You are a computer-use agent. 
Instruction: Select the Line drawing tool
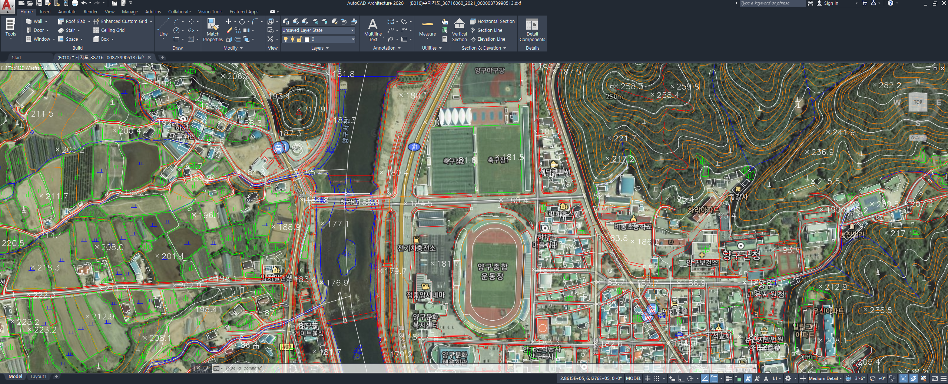[x=163, y=27]
